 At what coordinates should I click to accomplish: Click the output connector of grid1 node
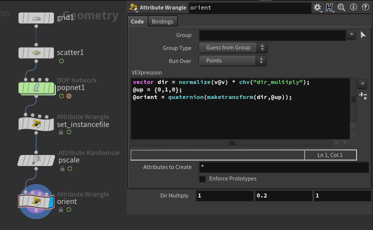point(36,26)
